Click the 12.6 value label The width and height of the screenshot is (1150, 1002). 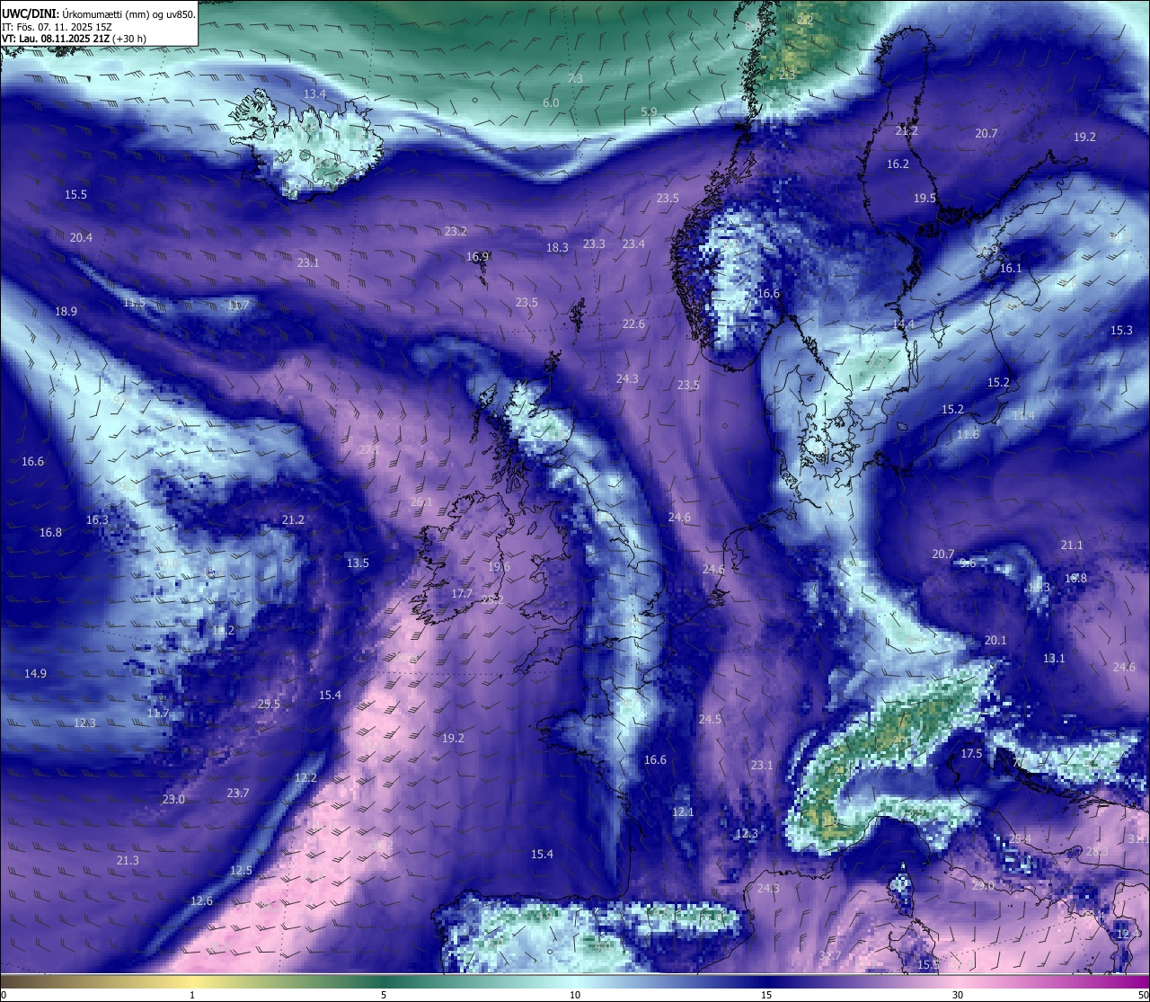click(x=201, y=900)
